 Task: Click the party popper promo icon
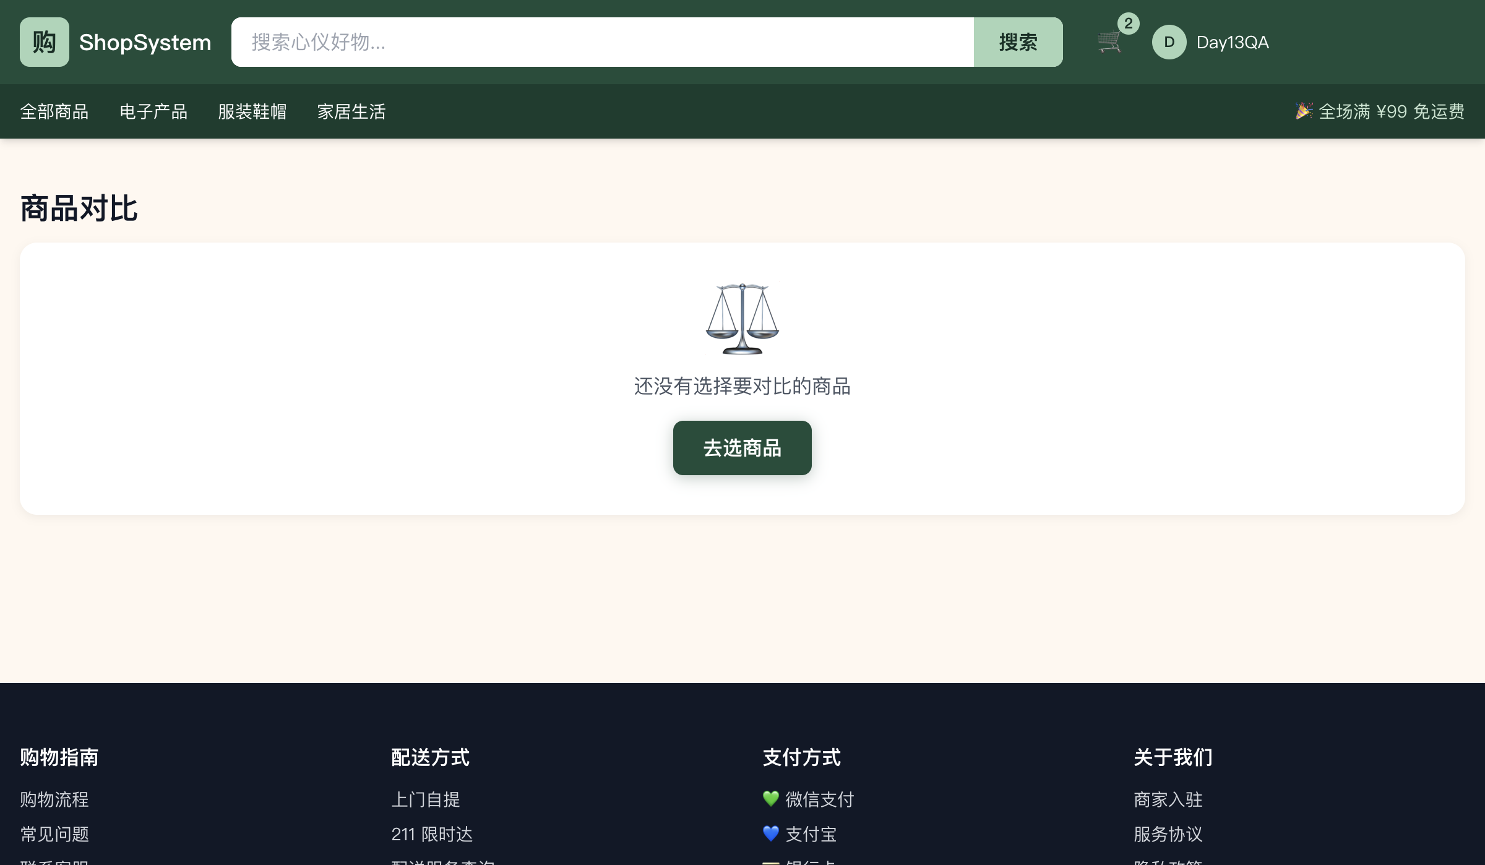pos(1304,111)
